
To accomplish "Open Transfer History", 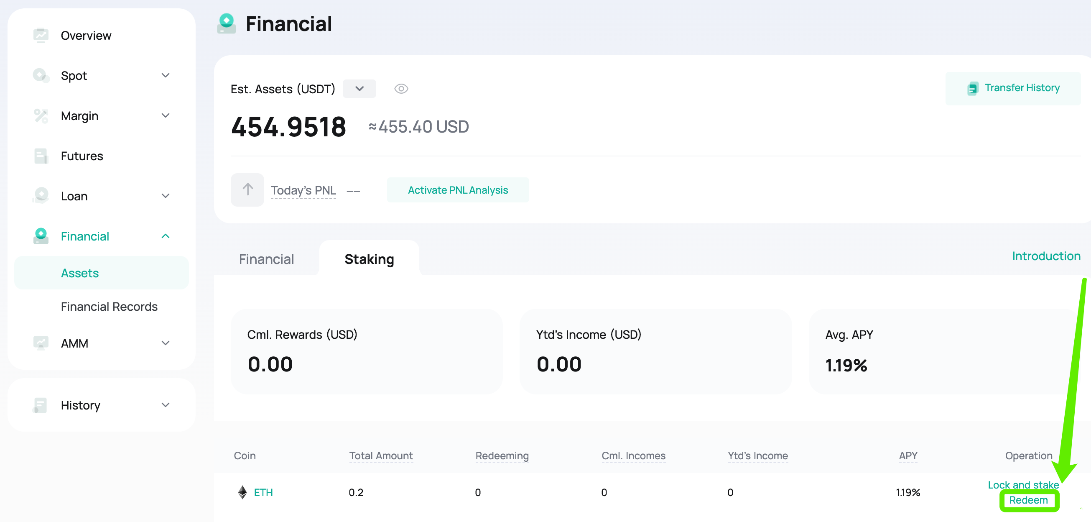I will [x=1013, y=88].
